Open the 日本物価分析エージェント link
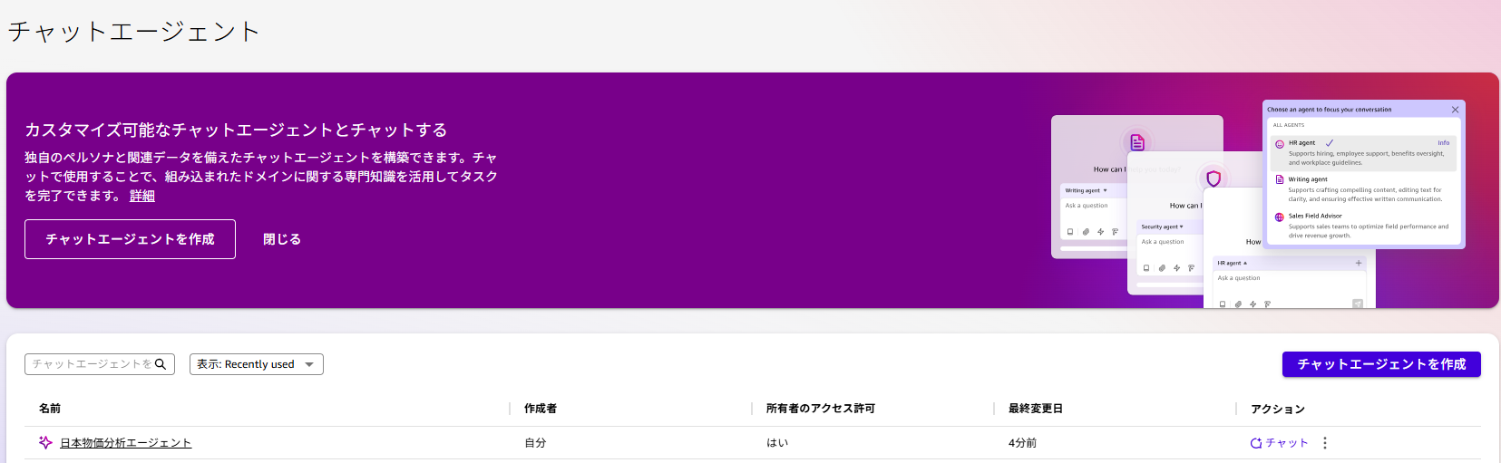 click(125, 443)
